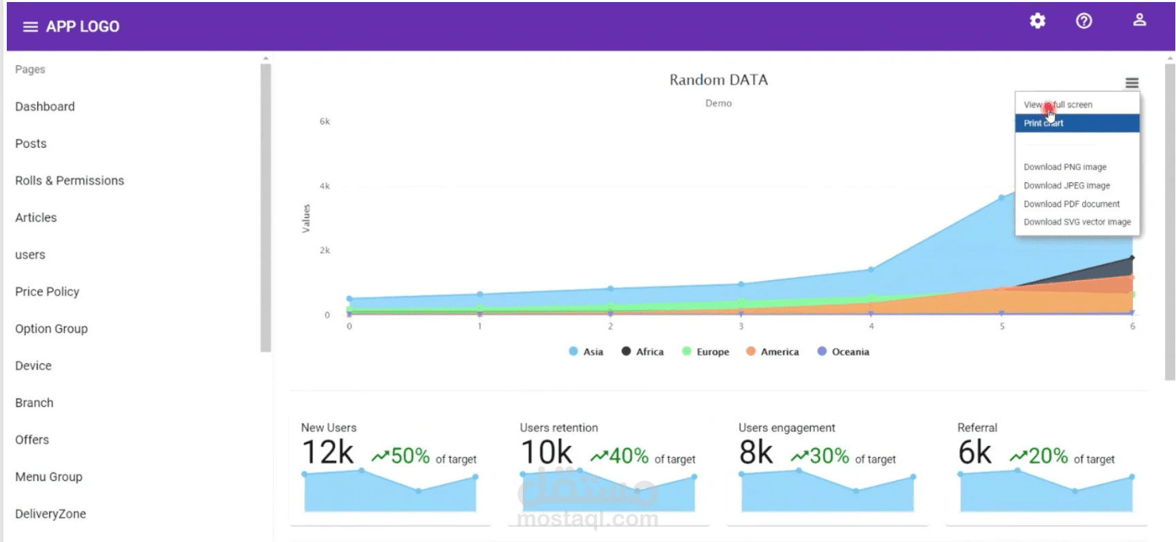The height and width of the screenshot is (542, 1176).
Task: Toggle Oceania series in legend
Action: pos(843,352)
